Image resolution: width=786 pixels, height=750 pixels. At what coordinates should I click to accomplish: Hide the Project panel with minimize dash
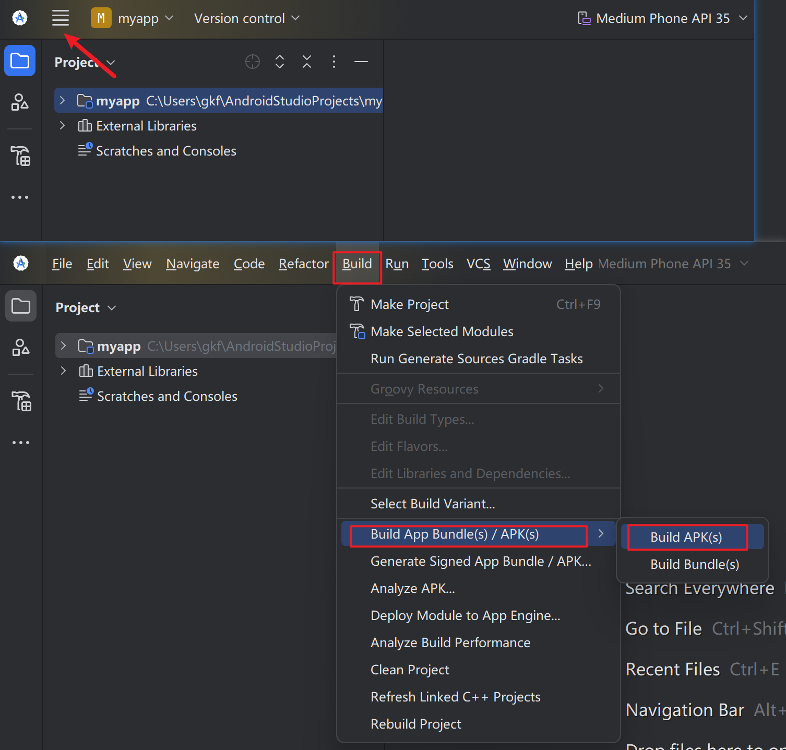[x=361, y=62]
